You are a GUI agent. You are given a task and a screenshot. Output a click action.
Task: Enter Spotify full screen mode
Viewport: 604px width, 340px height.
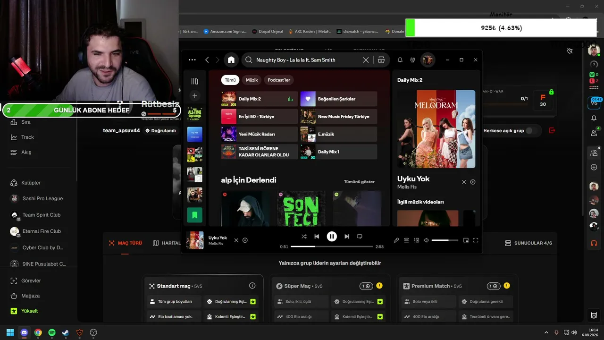pyautogui.click(x=476, y=240)
